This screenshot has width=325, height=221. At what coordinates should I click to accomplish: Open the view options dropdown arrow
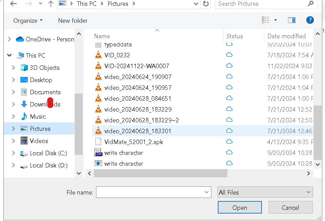pyautogui.click(x=275, y=20)
